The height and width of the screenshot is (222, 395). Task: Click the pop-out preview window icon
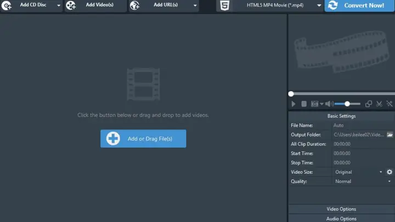tap(369, 104)
